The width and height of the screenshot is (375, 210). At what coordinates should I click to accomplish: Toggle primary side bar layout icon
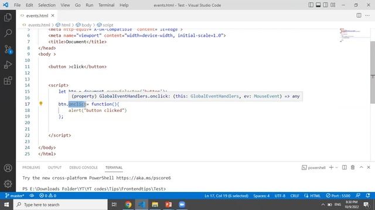pyautogui.click(x=311, y=5)
